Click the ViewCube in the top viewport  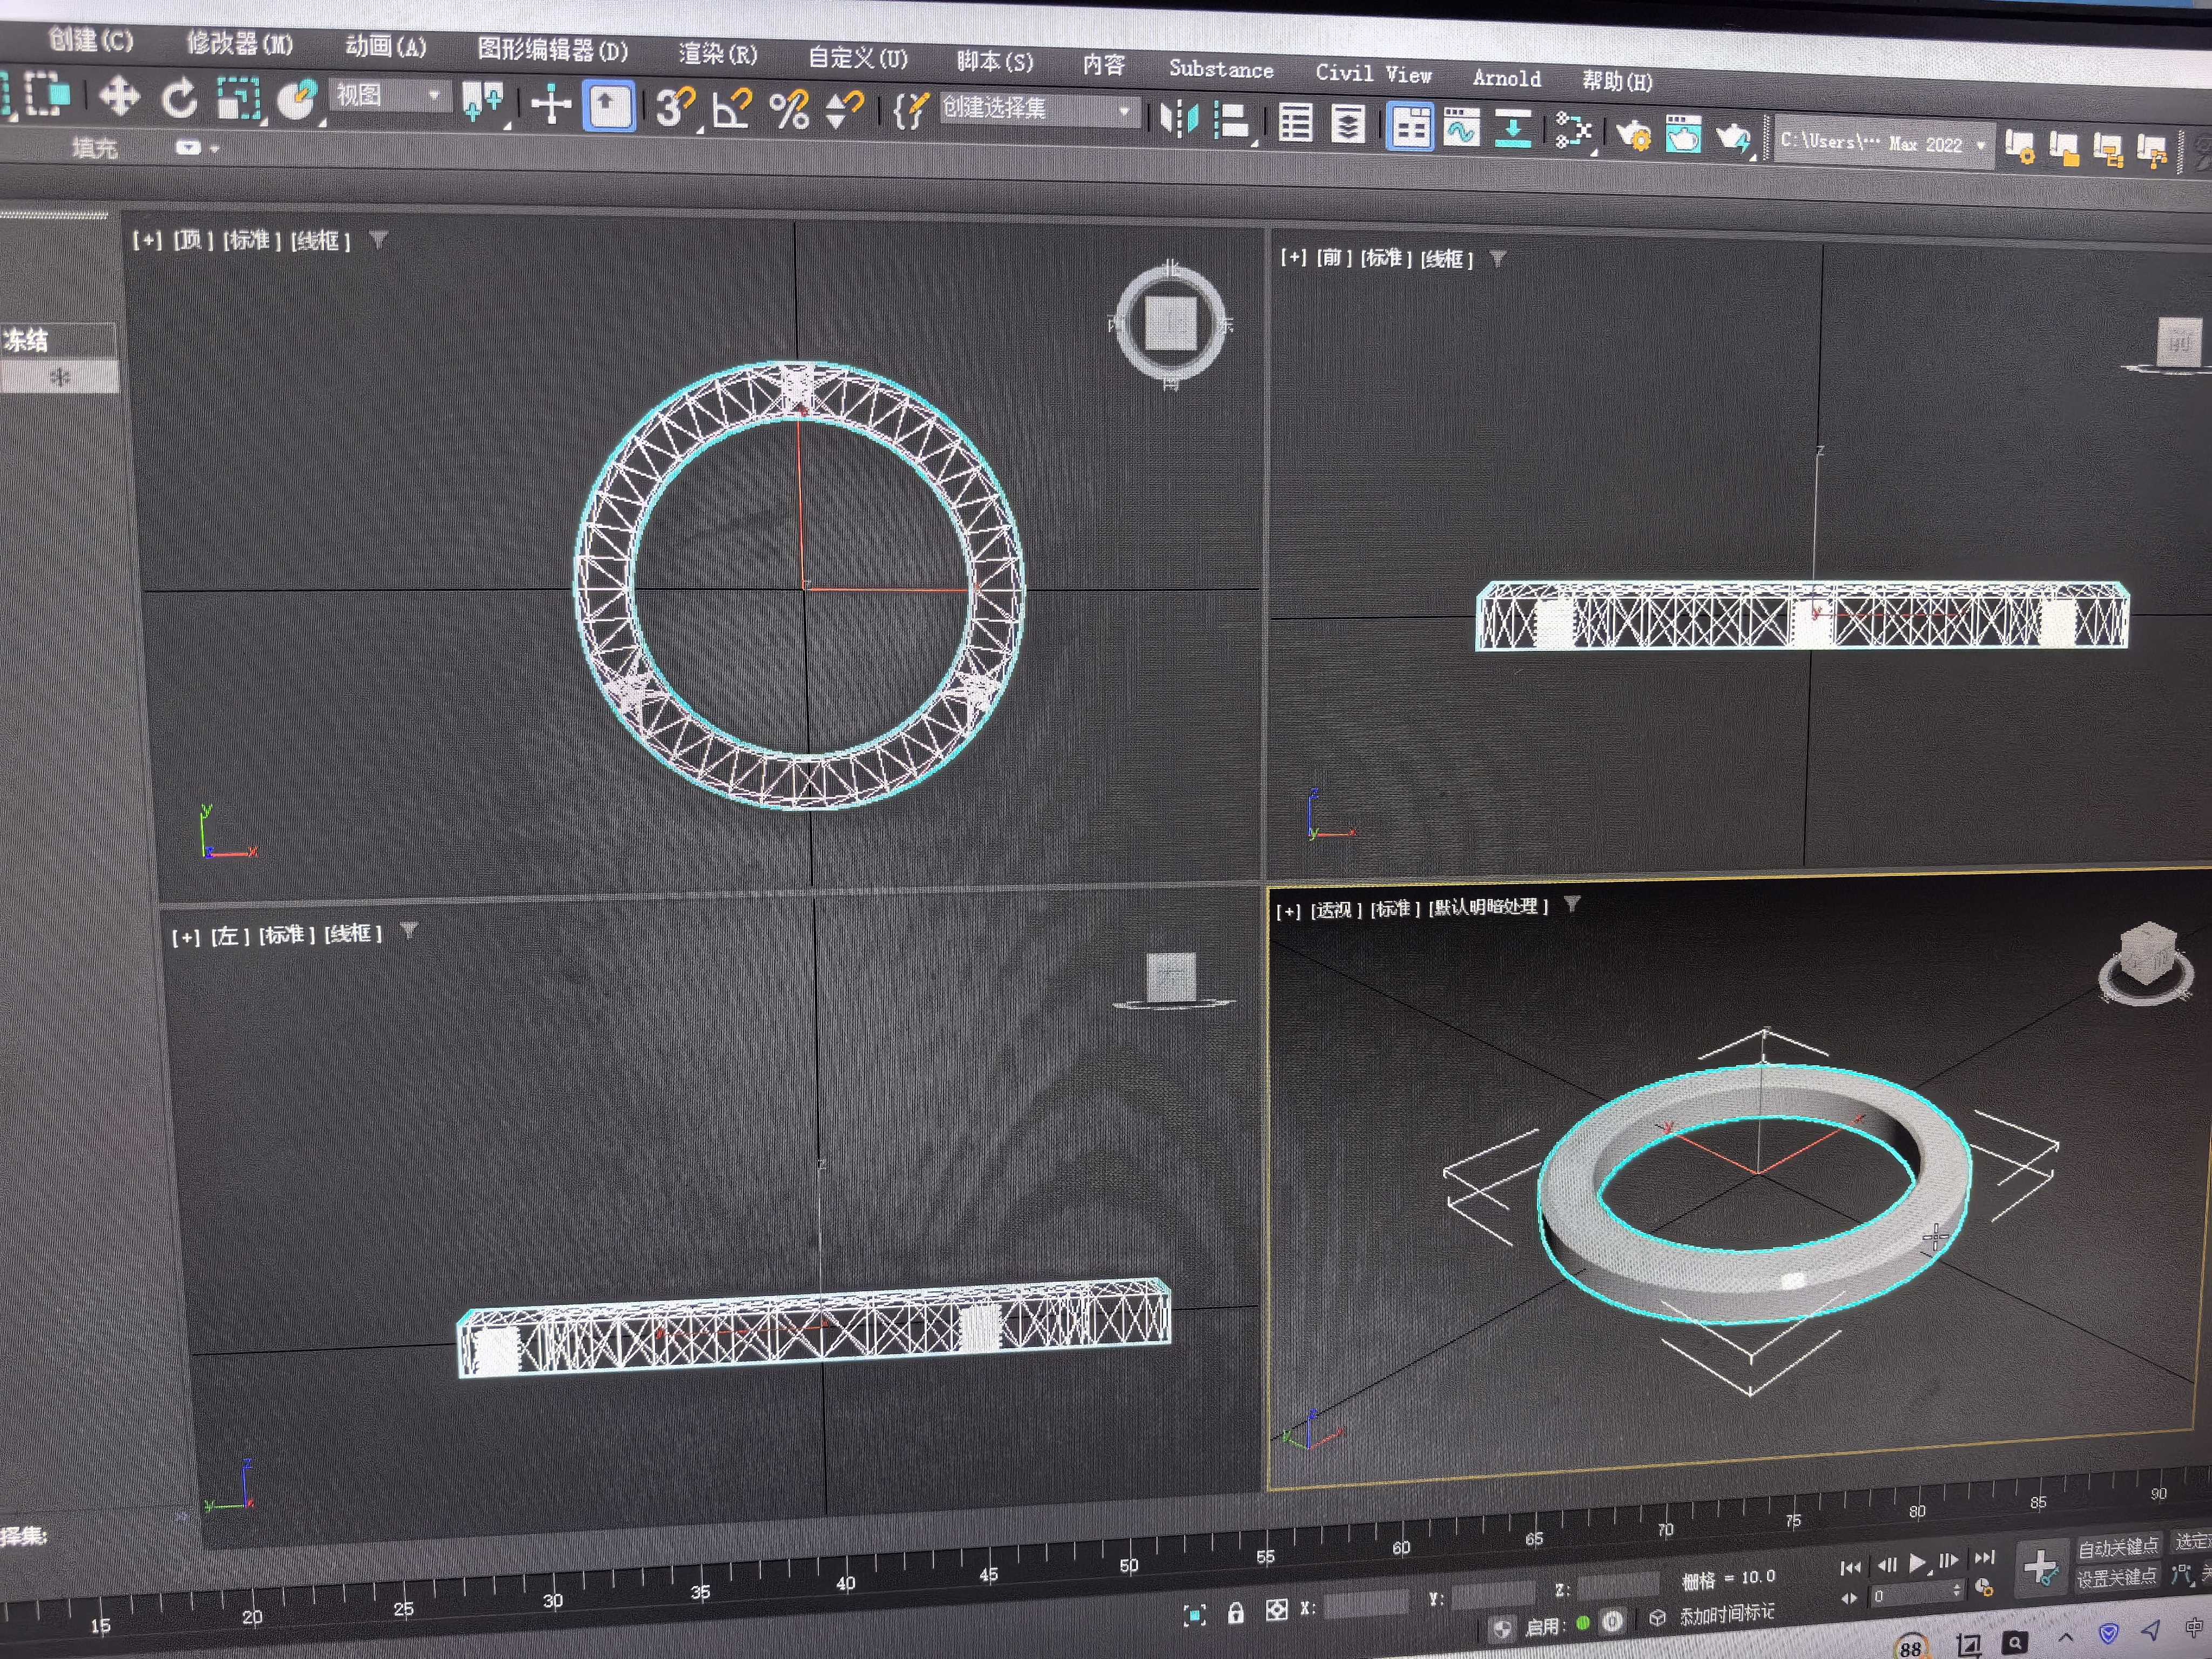click(x=1171, y=323)
